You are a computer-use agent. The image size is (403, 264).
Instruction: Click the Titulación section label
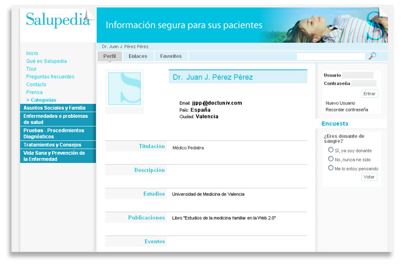(x=151, y=146)
